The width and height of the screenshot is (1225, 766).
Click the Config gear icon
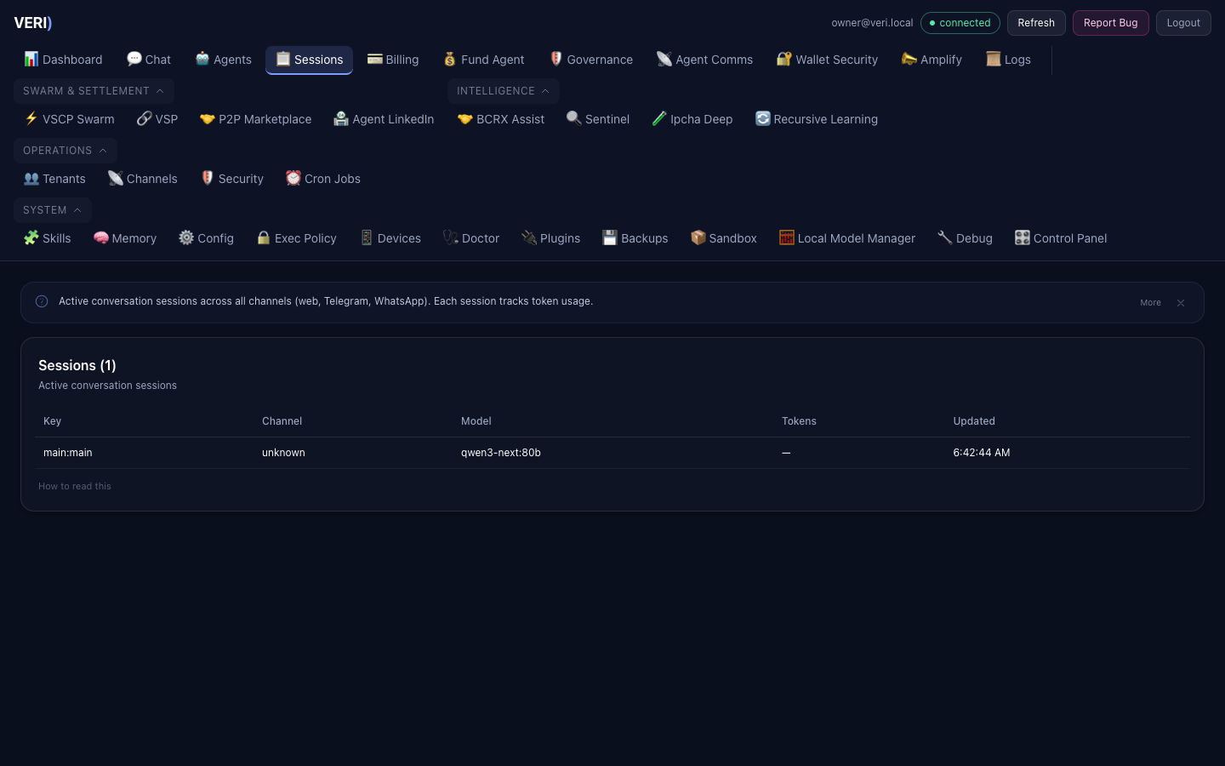pyautogui.click(x=186, y=237)
